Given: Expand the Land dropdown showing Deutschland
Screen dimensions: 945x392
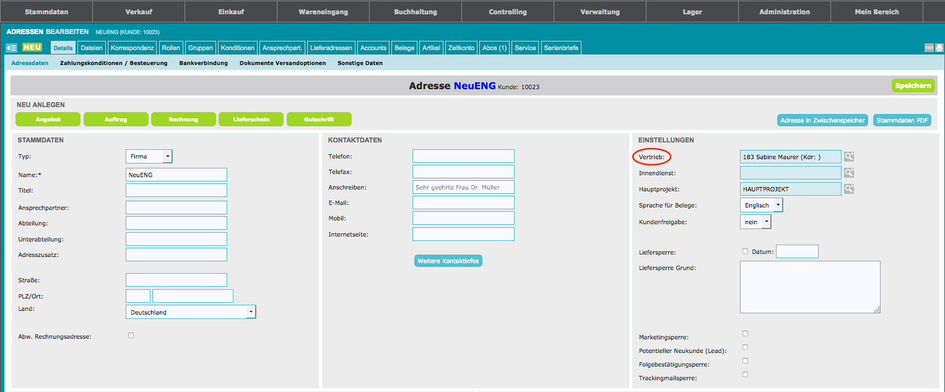Looking at the screenshot, I should 191,312.
